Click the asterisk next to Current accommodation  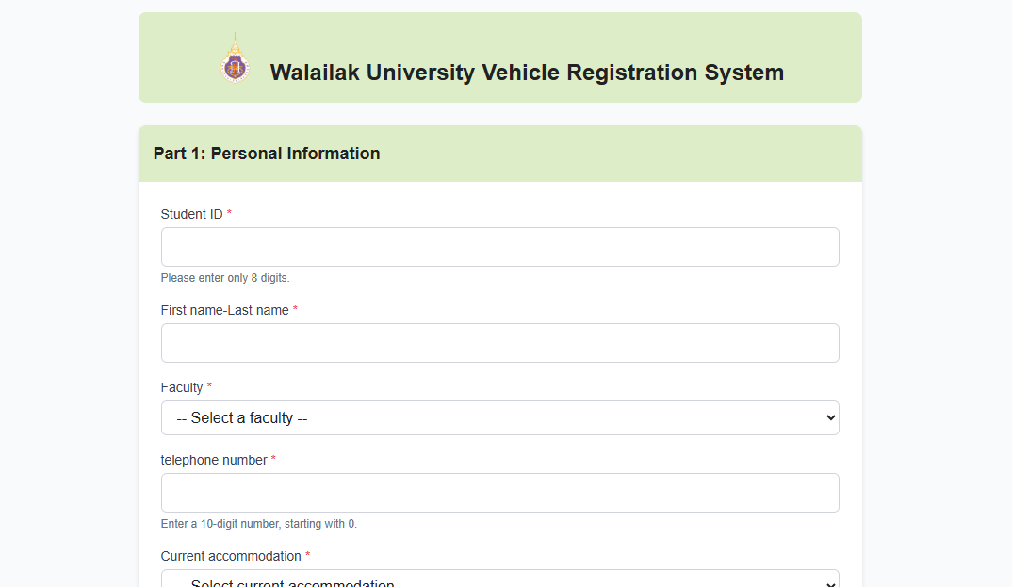click(x=308, y=556)
